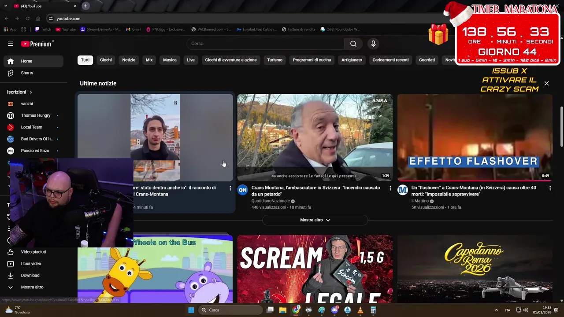Select the Giochi filter chip
The image size is (564, 317).
pyautogui.click(x=106, y=60)
